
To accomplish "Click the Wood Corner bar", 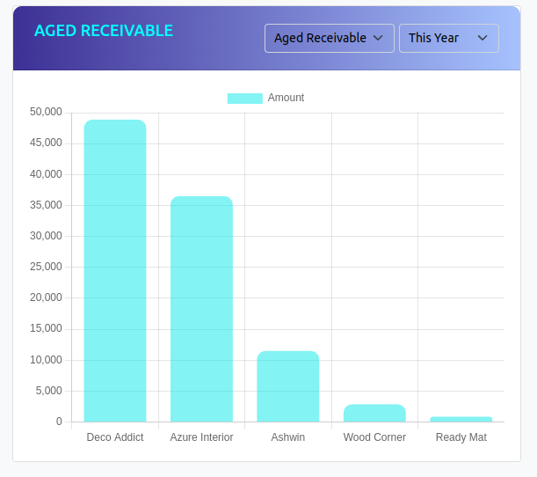I will (x=374, y=413).
